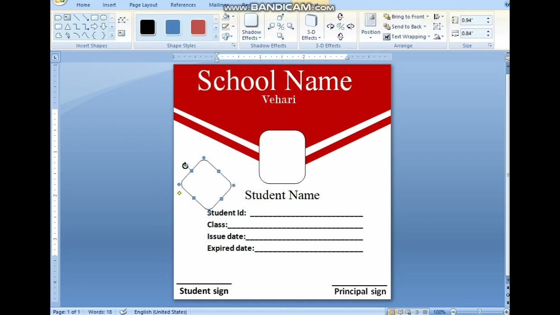Image resolution: width=560 pixels, height=315 pixels.
Task: Expand the Bring to Front options arrow
Action: click(x=427, y=17)
